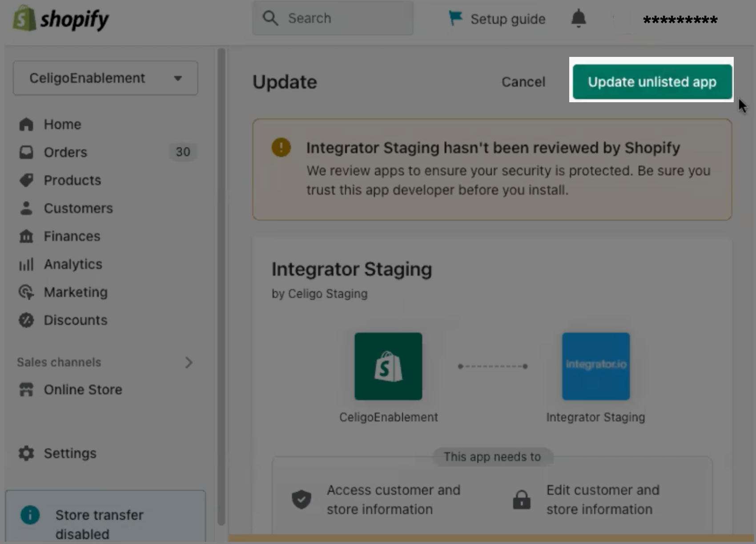The height and width of the screenshot is (544, 756).
Task: Click the Orders inbox icon
Action: [x=26, y=152]
